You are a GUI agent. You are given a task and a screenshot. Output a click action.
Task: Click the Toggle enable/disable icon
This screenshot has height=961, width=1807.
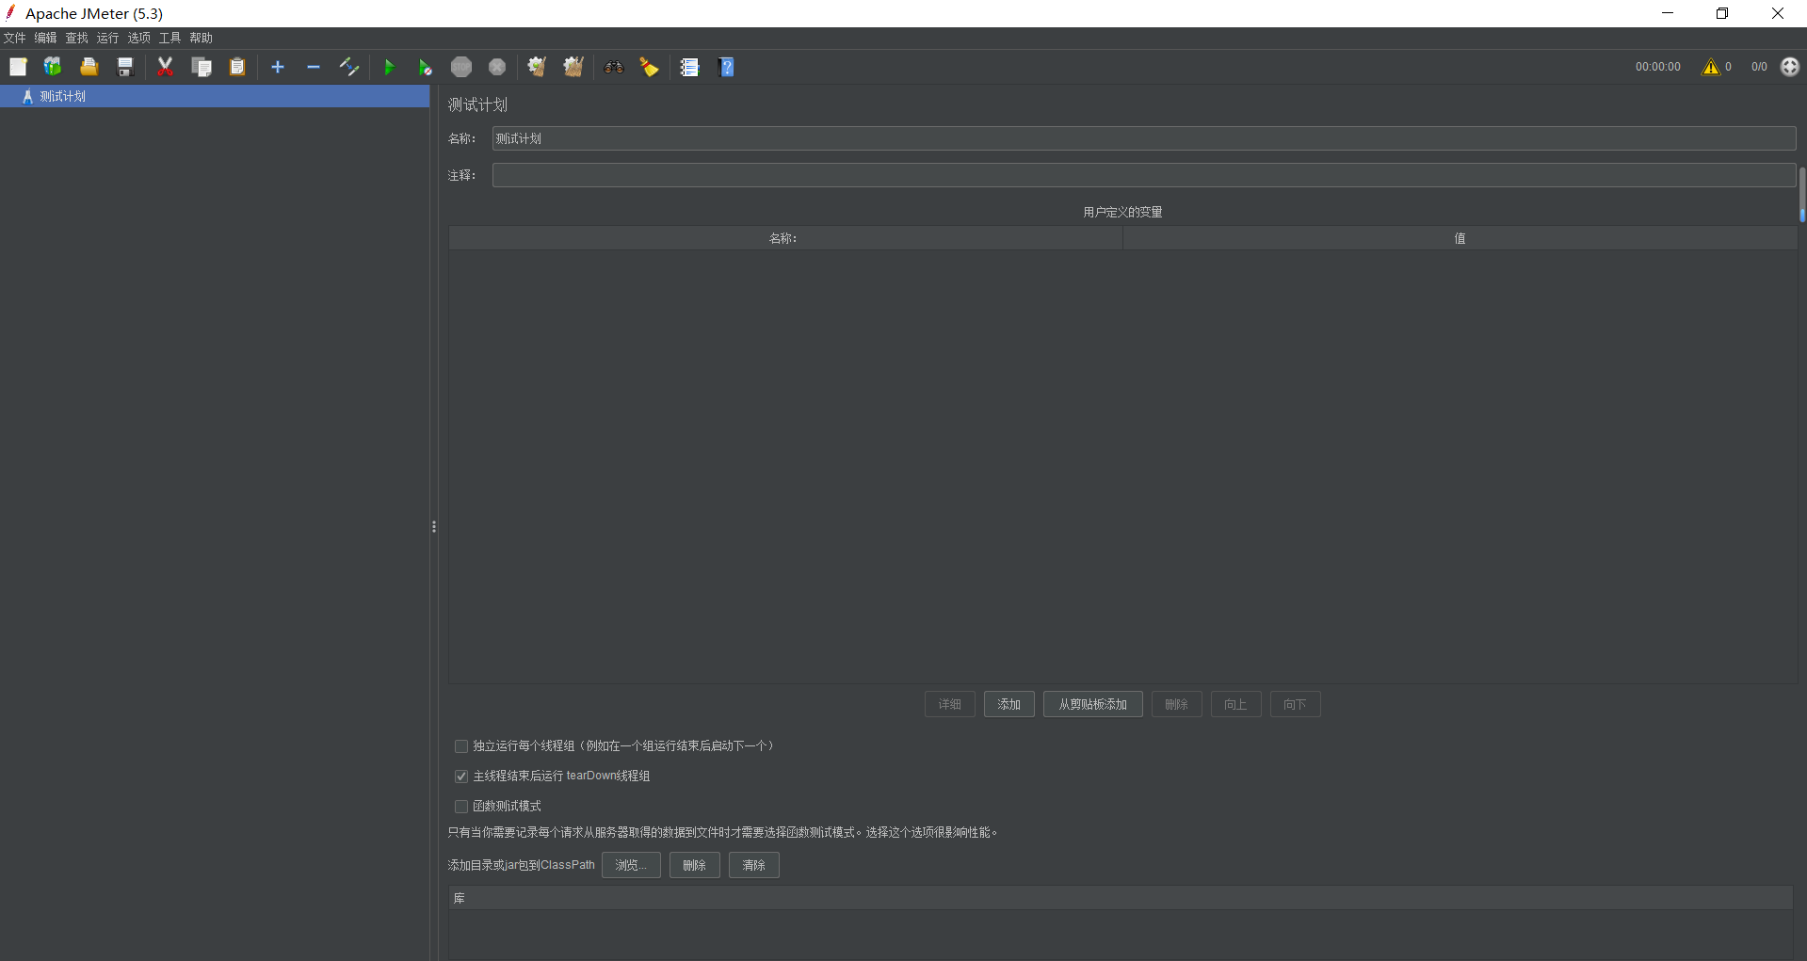tap(349, 67)
